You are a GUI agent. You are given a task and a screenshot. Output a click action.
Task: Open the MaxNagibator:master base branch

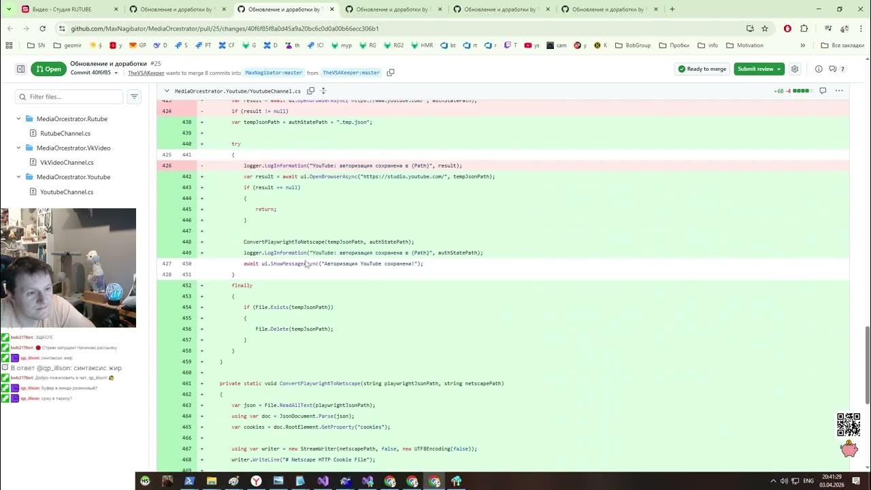274,73
